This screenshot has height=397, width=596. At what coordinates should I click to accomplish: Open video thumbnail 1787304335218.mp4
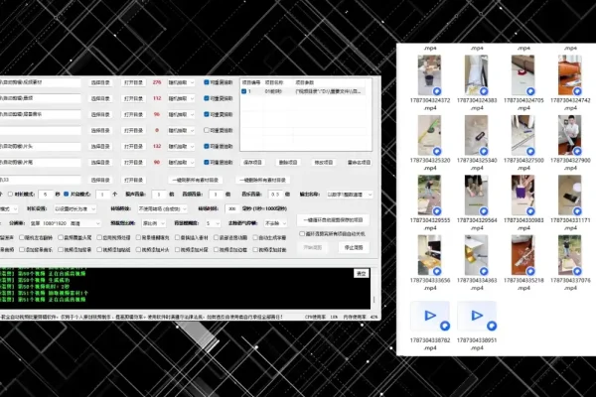(x=523, y=255)
